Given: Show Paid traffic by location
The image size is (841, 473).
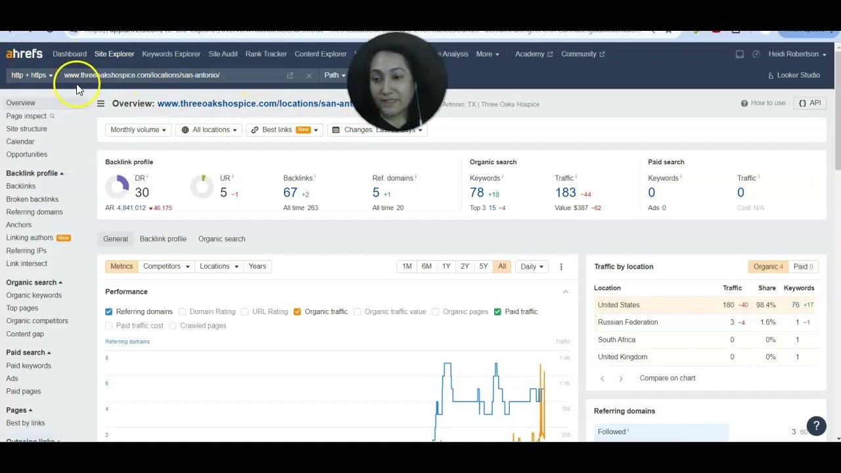Looking at the screenshot, I should pos(803,267).
